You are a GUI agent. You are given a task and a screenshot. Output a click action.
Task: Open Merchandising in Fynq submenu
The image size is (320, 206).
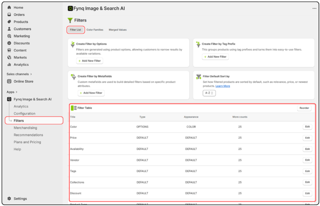pyautogui.click(x=25, y=128)
